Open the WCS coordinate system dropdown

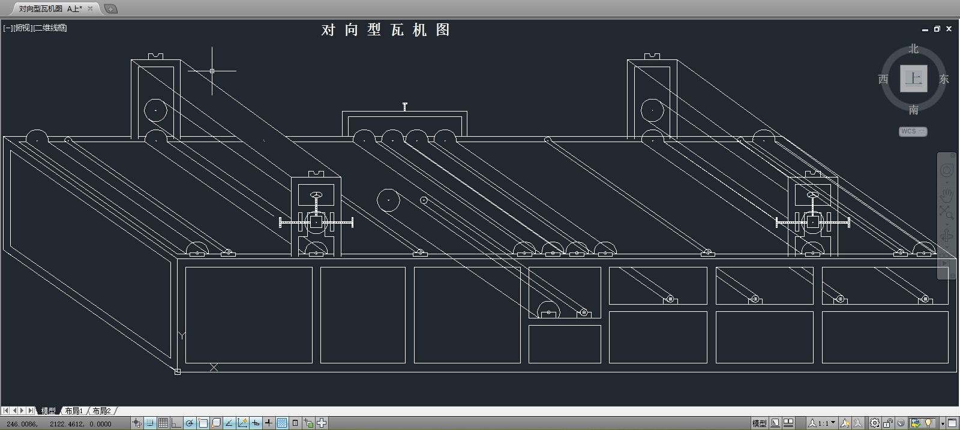913,131
